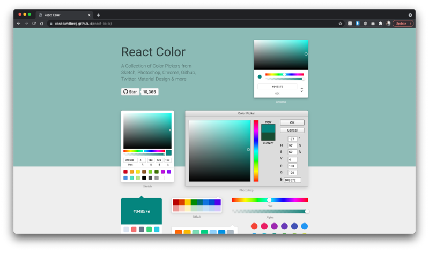Click the Photoshop hex field showing 04857E
The width and height of the screenshot is (429, 254).
[x=292, y=180]
